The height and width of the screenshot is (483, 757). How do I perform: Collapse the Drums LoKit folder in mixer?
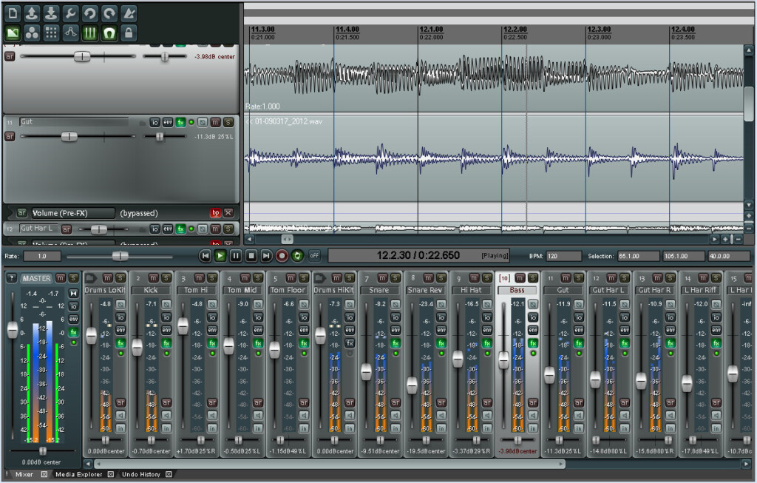point(91,277)
